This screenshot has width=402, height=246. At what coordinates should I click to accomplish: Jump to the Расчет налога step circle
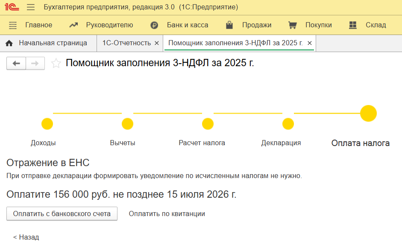pyautogui.click(x=208, y=124)
